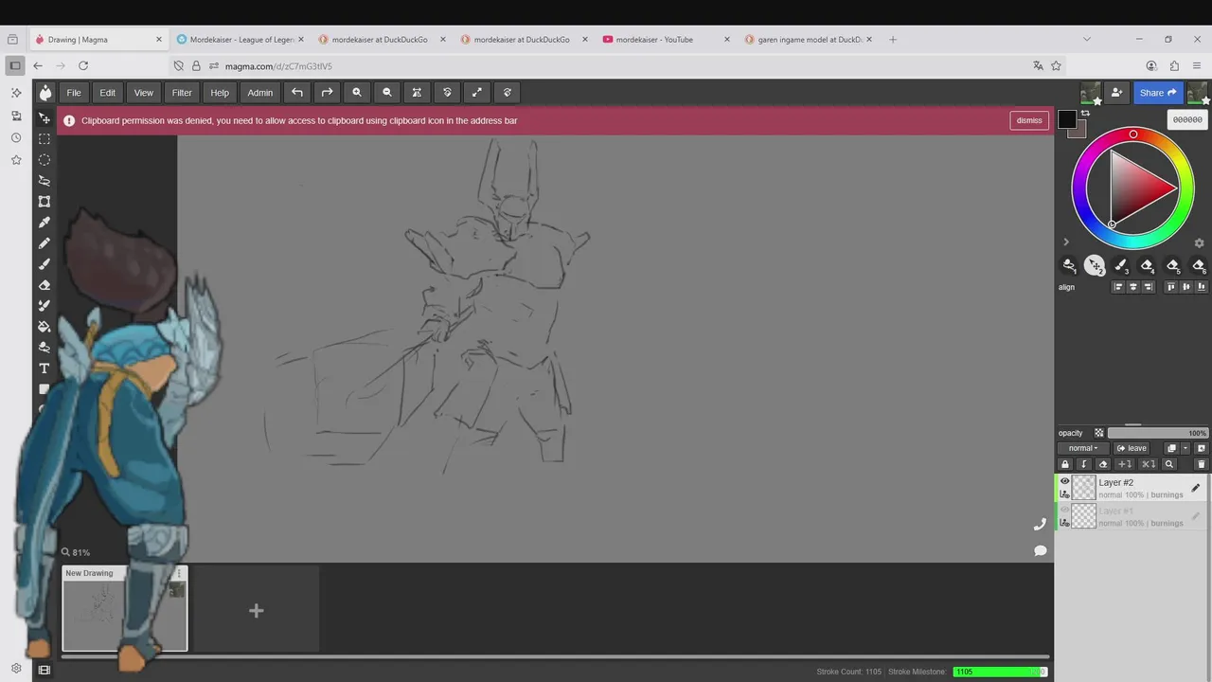Image resolution: width=1212 pixels, height=682 pixels.
Task: Open the Edit menu
Action: [x=108, y=92]
